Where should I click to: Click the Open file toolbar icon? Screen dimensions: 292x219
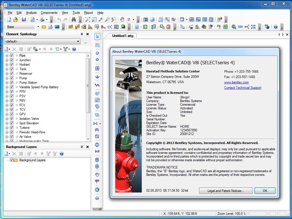(16, 19)
